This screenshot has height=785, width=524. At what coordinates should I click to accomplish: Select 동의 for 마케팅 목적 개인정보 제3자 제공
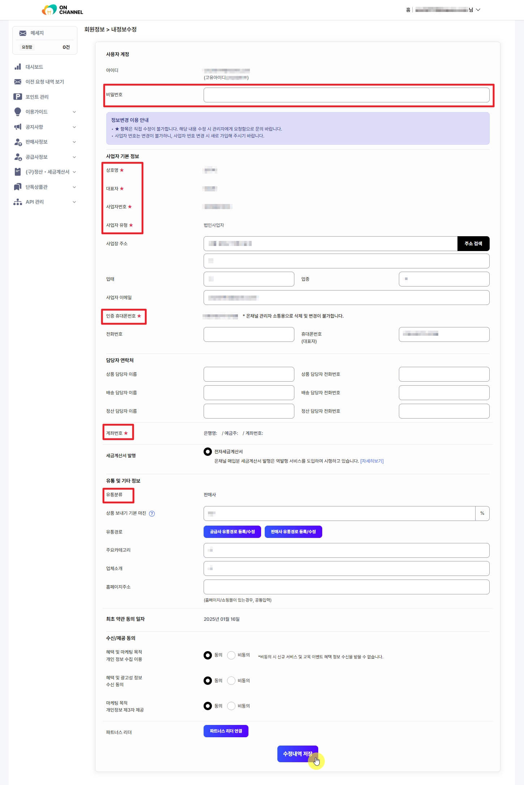[x=208, y=706]
